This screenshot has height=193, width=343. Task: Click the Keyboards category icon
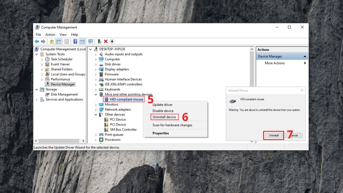coord(101,89)
